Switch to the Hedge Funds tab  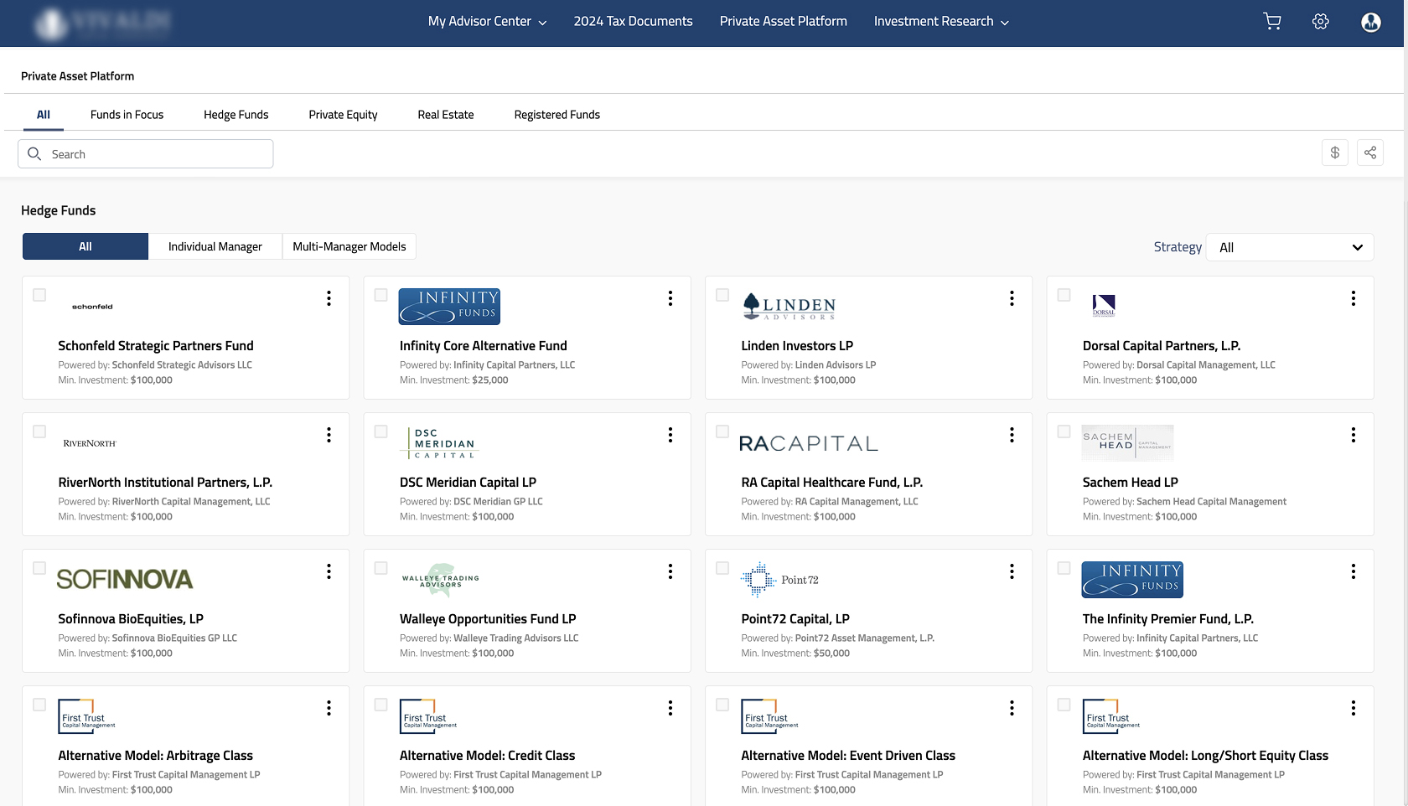pos(236,115)
